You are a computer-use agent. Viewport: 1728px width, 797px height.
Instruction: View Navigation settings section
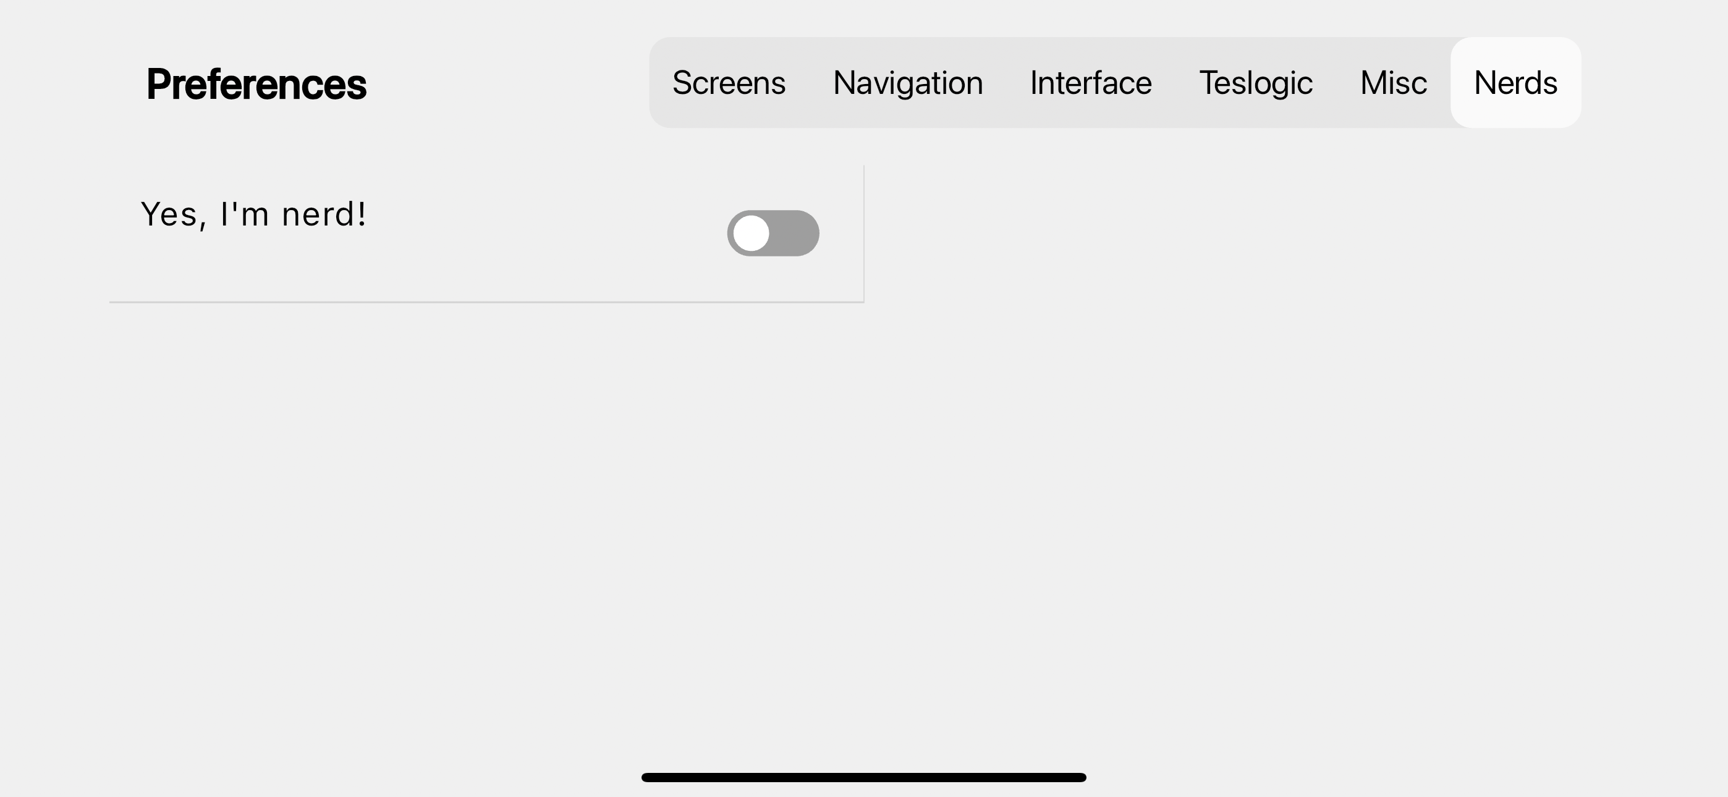click(908, 83)
